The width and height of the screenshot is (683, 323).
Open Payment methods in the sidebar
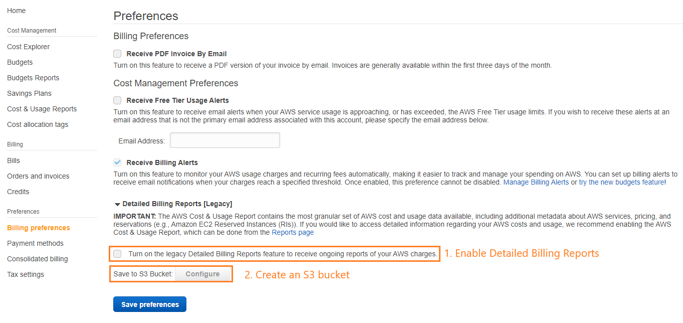click(35, 243)
